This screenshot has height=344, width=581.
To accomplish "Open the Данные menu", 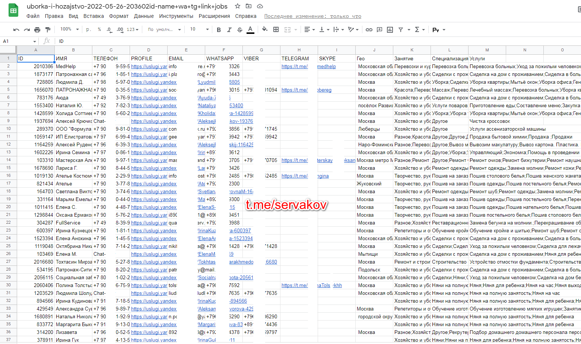I will point(144,16).
